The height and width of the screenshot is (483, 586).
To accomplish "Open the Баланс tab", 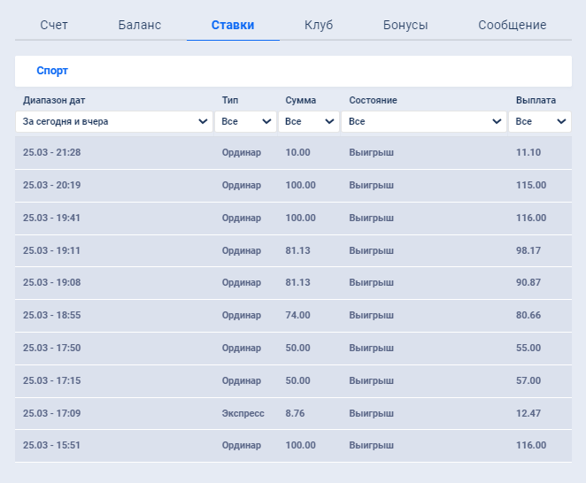I will click(x=140, y=25).
